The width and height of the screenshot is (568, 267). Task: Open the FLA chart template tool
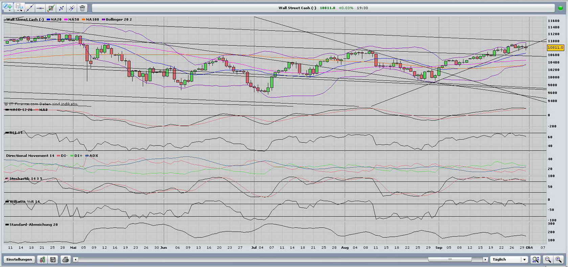20,7
